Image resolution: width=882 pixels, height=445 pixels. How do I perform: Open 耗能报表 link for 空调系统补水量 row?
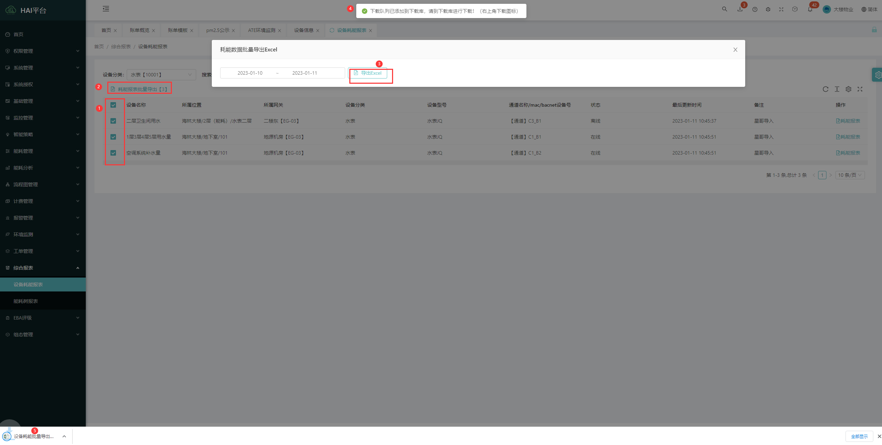coord(848,153)
